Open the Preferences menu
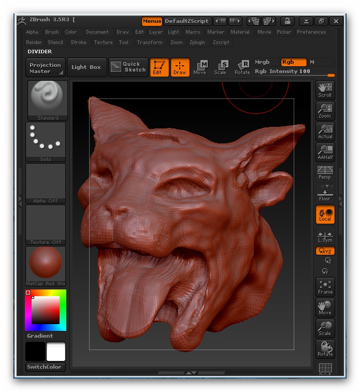The width and height of the screenshot is (360, 392). point(311,32)
